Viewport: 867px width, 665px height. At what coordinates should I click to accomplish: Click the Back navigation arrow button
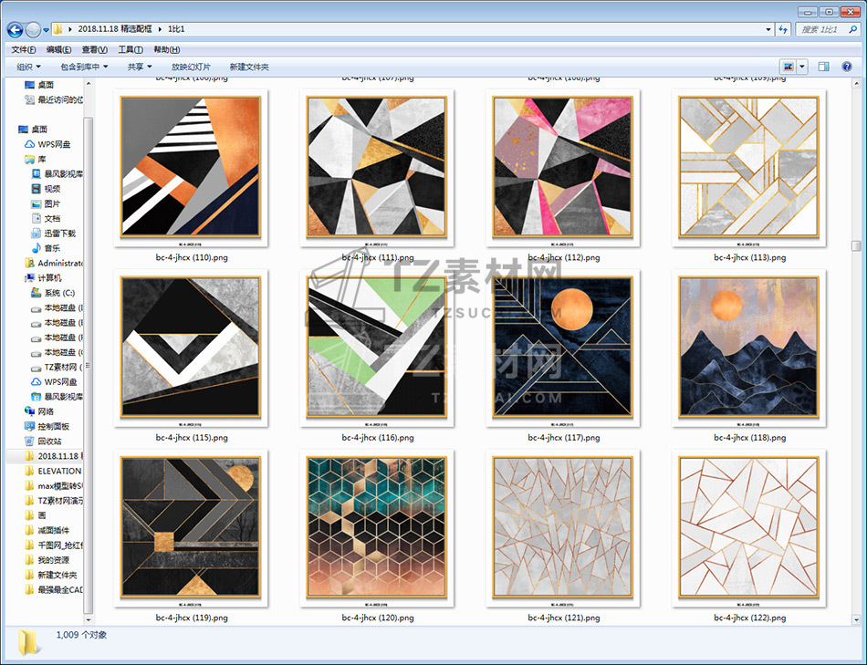[15, 29]
